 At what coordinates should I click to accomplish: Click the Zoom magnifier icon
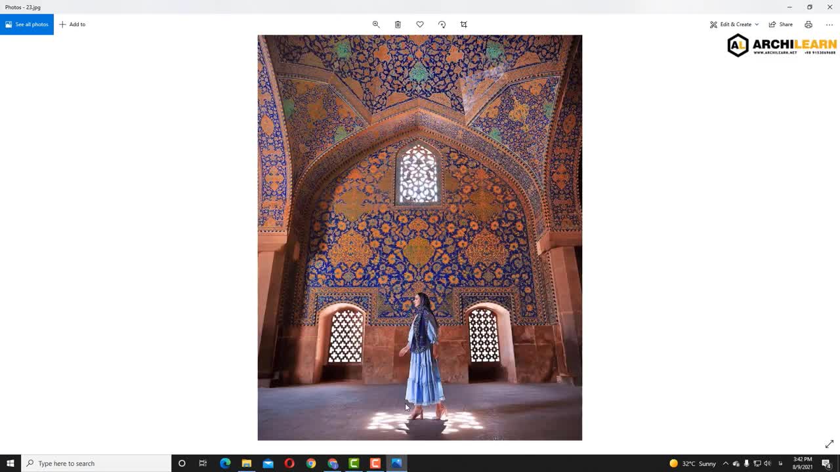click(376, 24)
